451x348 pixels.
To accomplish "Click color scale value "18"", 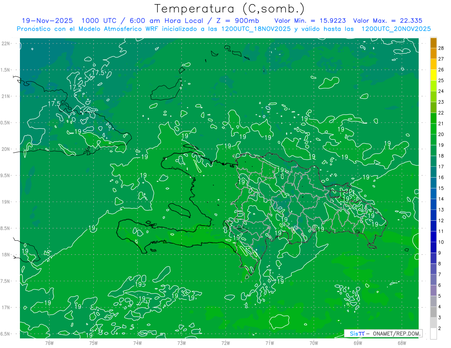I will point(441,156).
